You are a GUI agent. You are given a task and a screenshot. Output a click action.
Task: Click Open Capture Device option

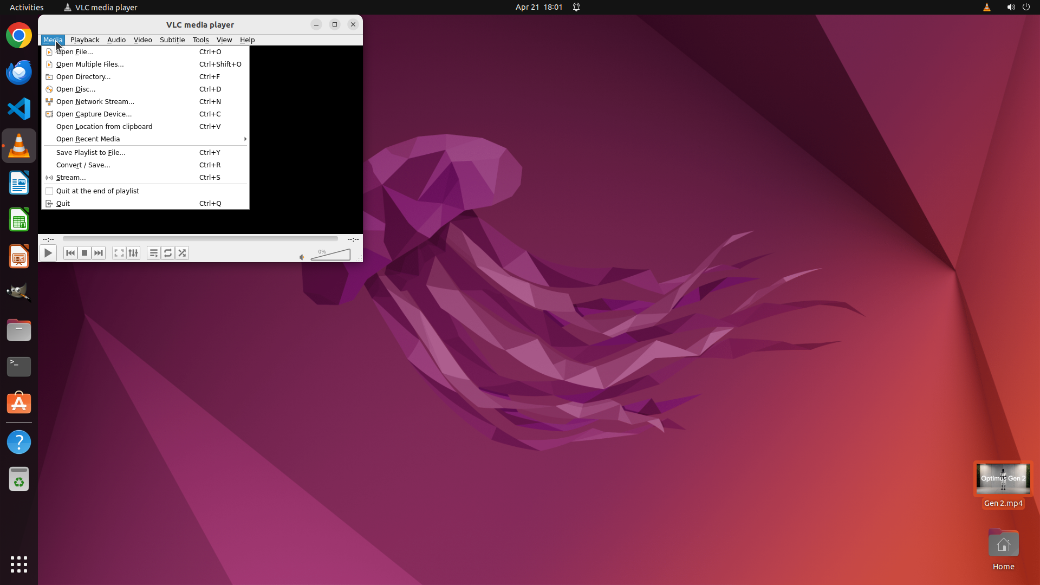coord(94,114)
